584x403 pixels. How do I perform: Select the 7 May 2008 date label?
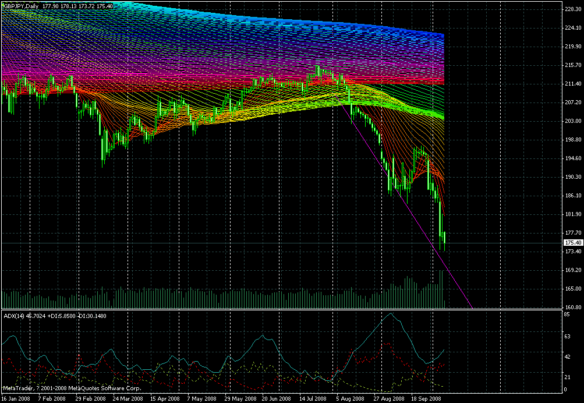[x=201, y=398]
